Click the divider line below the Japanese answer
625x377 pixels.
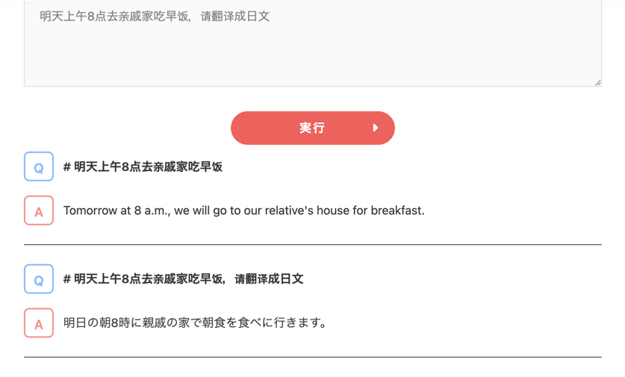[x=312, y=357]
